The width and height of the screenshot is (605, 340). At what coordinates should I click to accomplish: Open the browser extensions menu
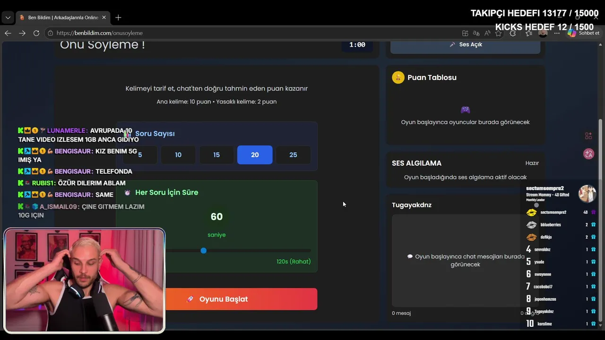coord(513,33)
